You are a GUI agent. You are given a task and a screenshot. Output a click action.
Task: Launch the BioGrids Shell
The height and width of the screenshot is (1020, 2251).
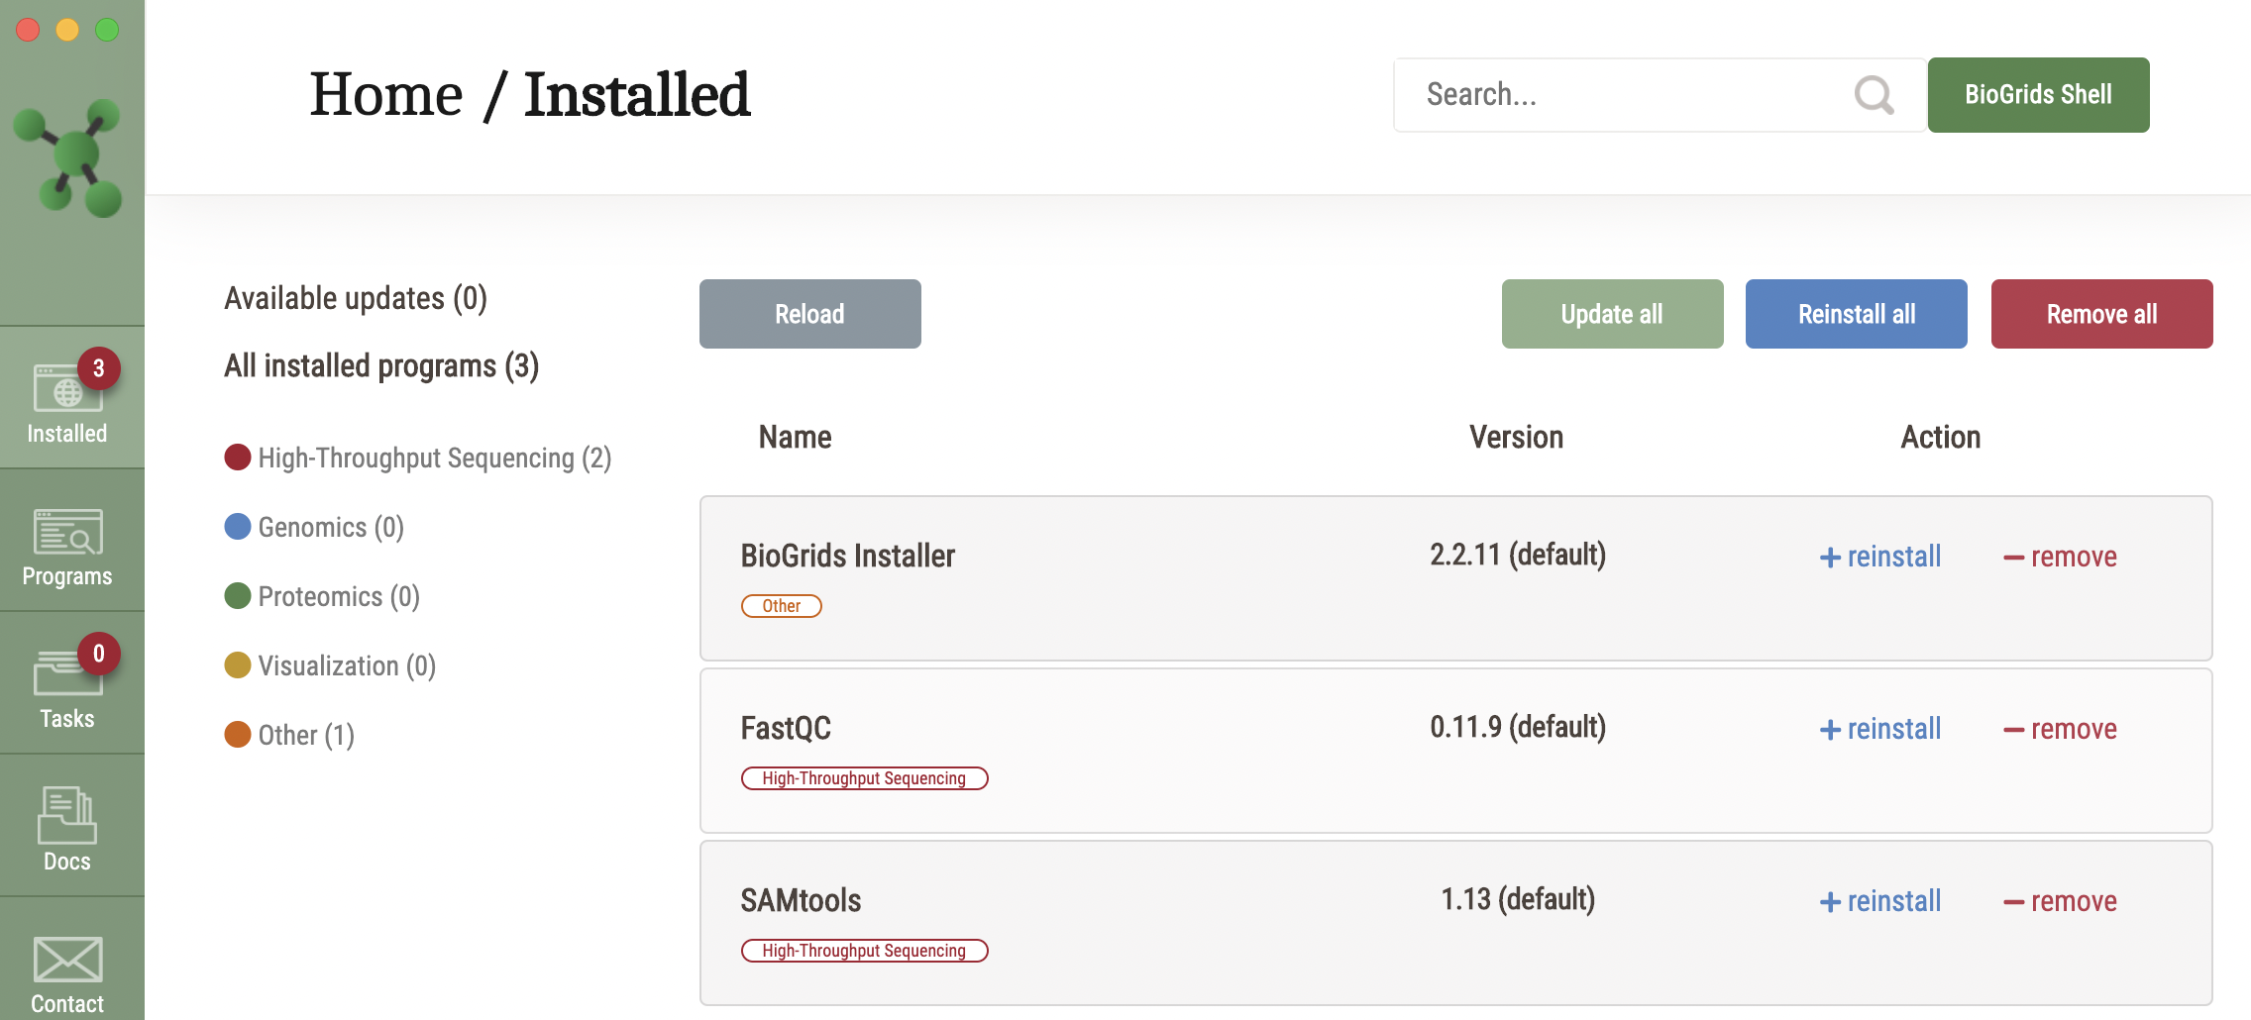pos(2038,95)
